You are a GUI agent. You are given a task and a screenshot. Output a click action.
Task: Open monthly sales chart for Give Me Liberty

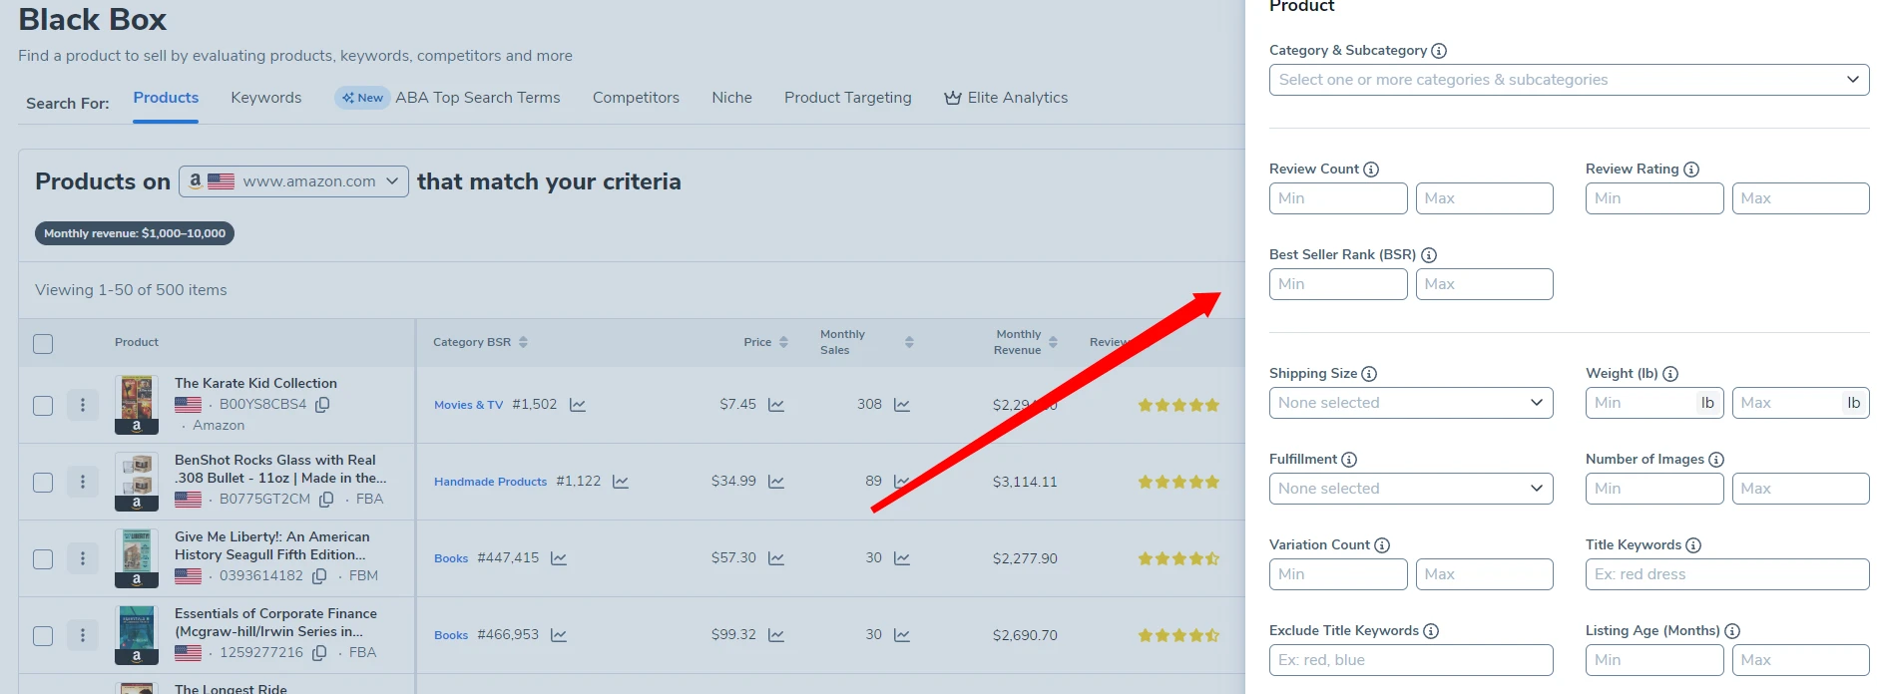902,558
